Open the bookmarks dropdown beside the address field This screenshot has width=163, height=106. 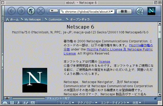pos(54,11)
